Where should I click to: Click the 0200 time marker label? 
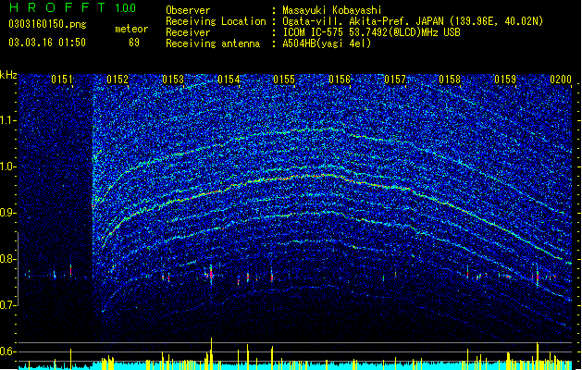561,80
